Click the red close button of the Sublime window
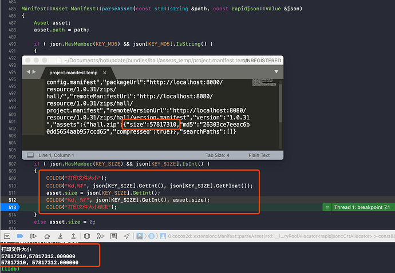The image size is (395, 273). coord(28,60)
